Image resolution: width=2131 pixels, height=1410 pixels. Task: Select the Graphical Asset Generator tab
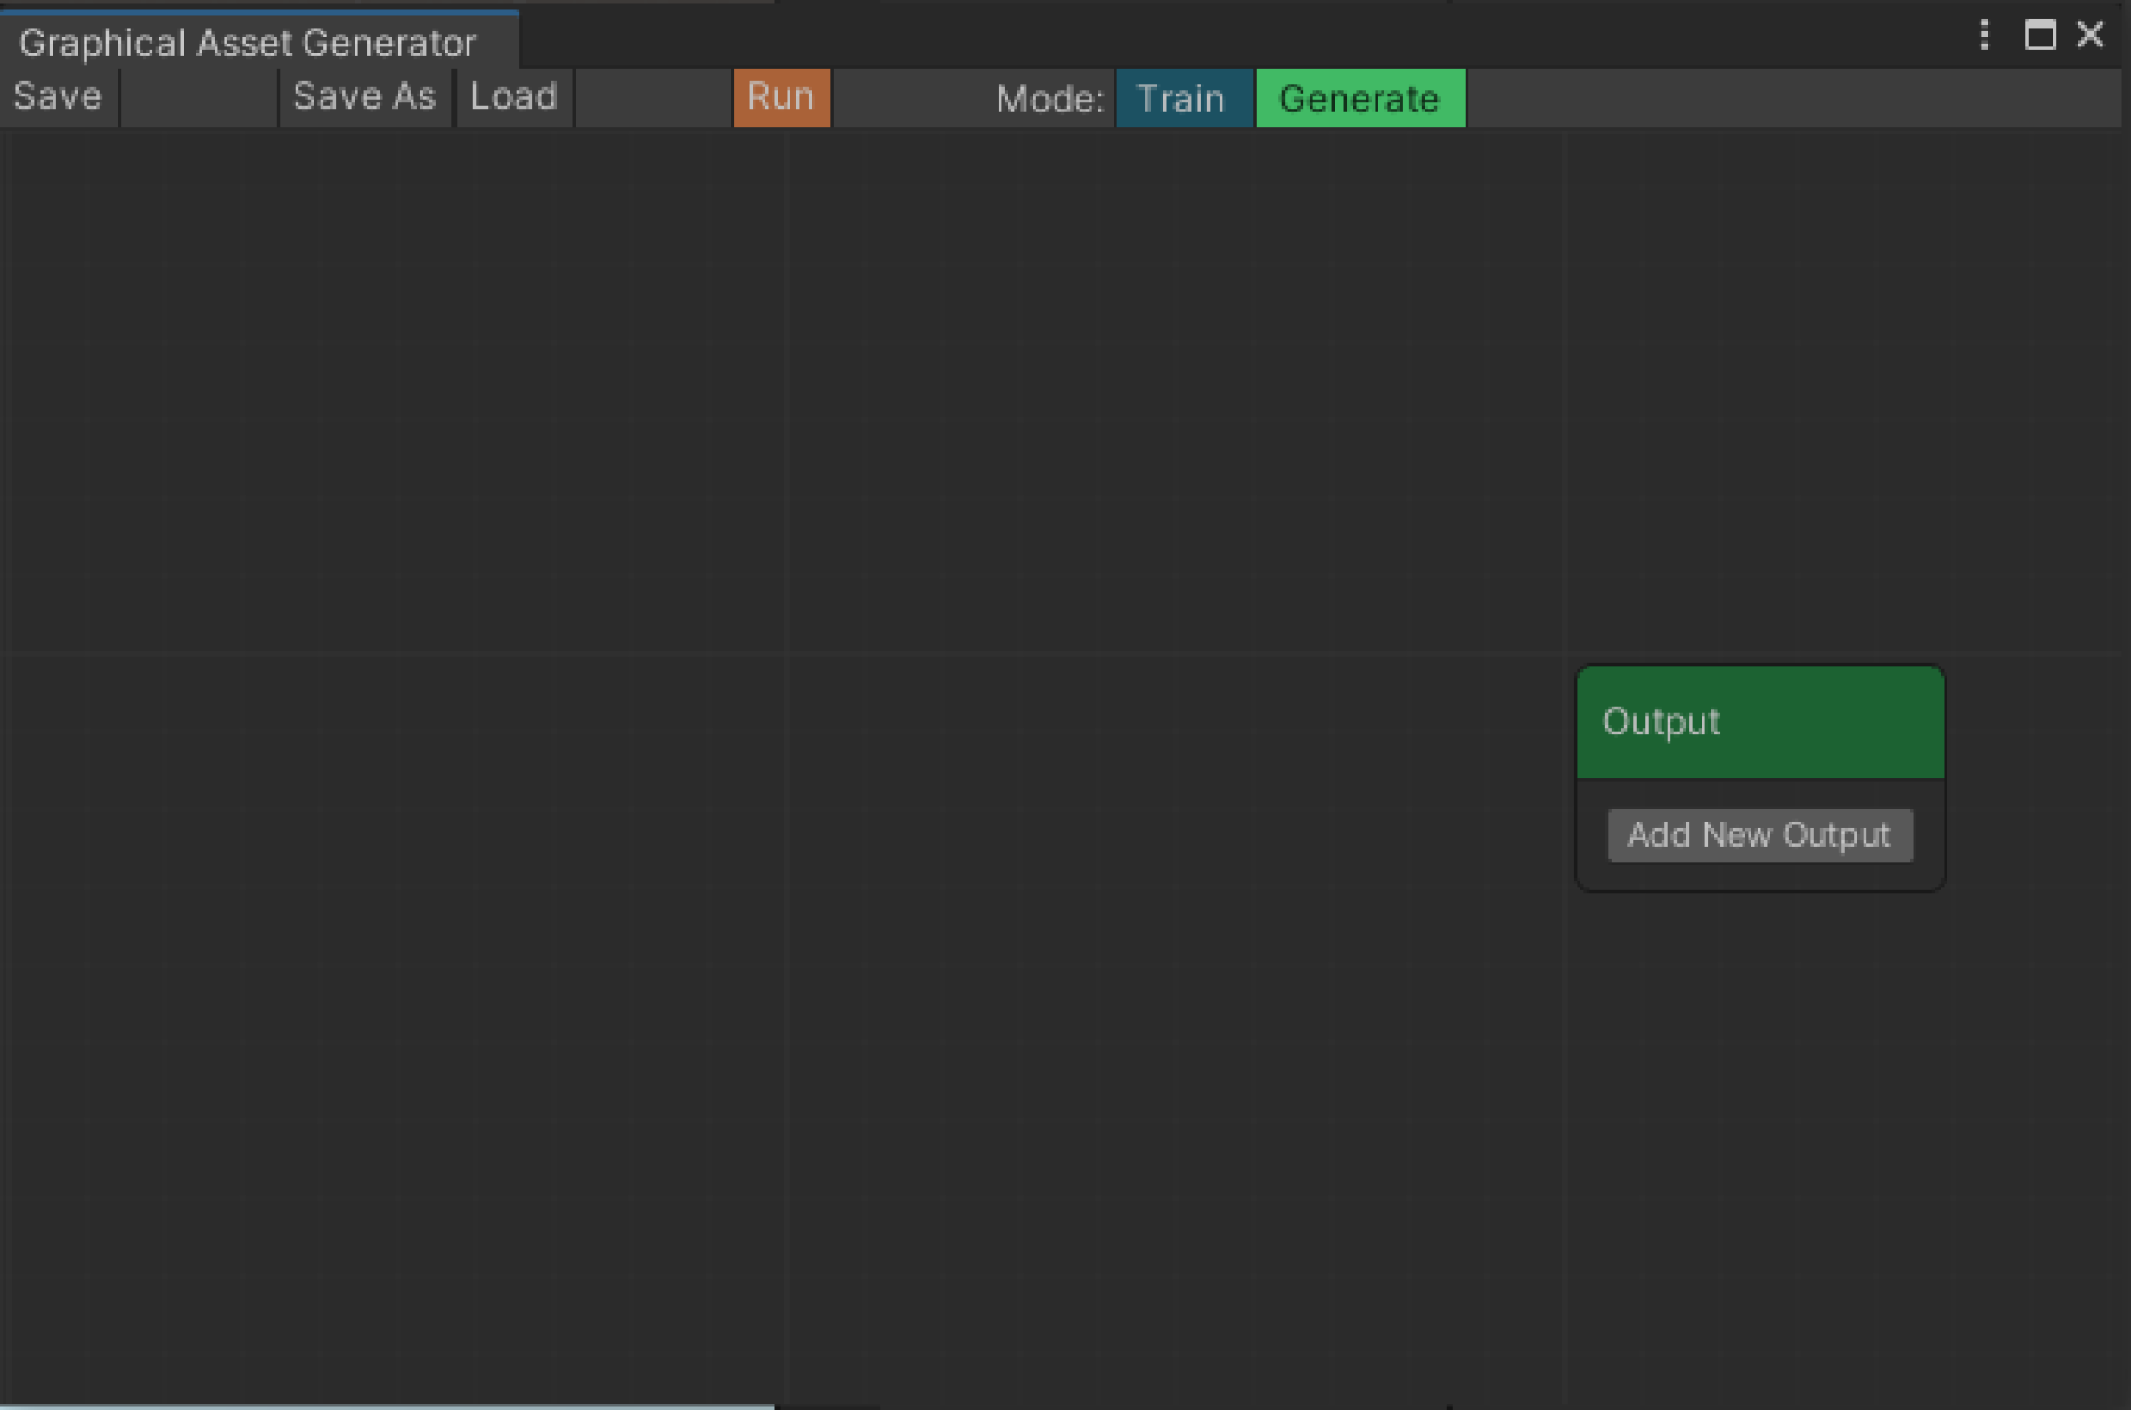(248, 43)
